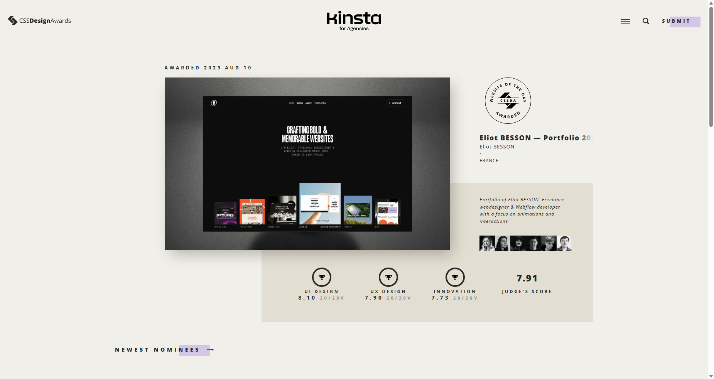714x379 pixels.
Task: Click the fourth judge portrait thumbnail
Action: pos(533,243)
